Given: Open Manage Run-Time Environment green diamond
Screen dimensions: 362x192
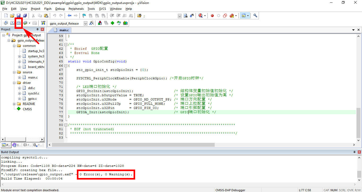Looking at the screenshot, I should click(x=112, y=23).
